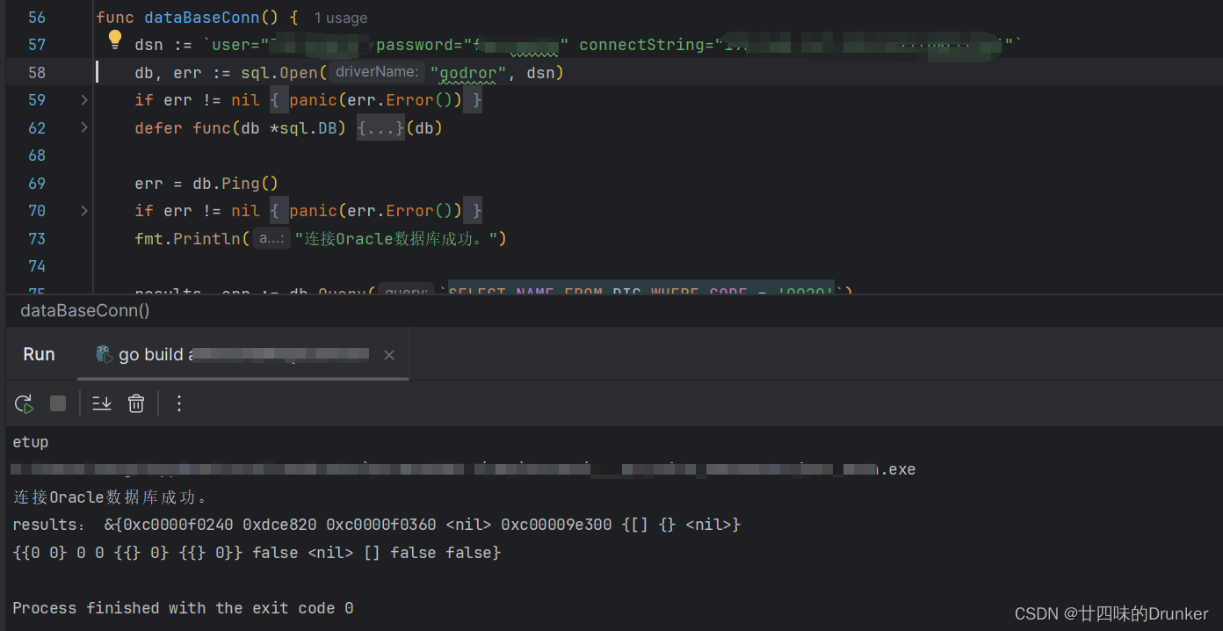1223x631 pixels.
Task: Open the kebab menu in console toolbar
Action: [179, 403]
